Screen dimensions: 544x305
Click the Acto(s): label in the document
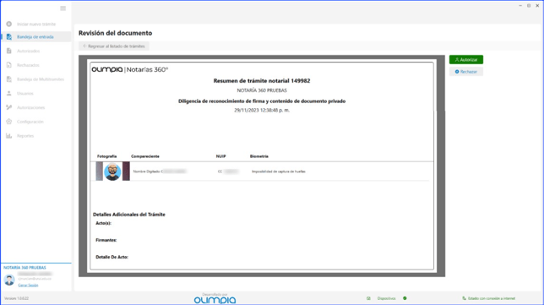(103, 223)
